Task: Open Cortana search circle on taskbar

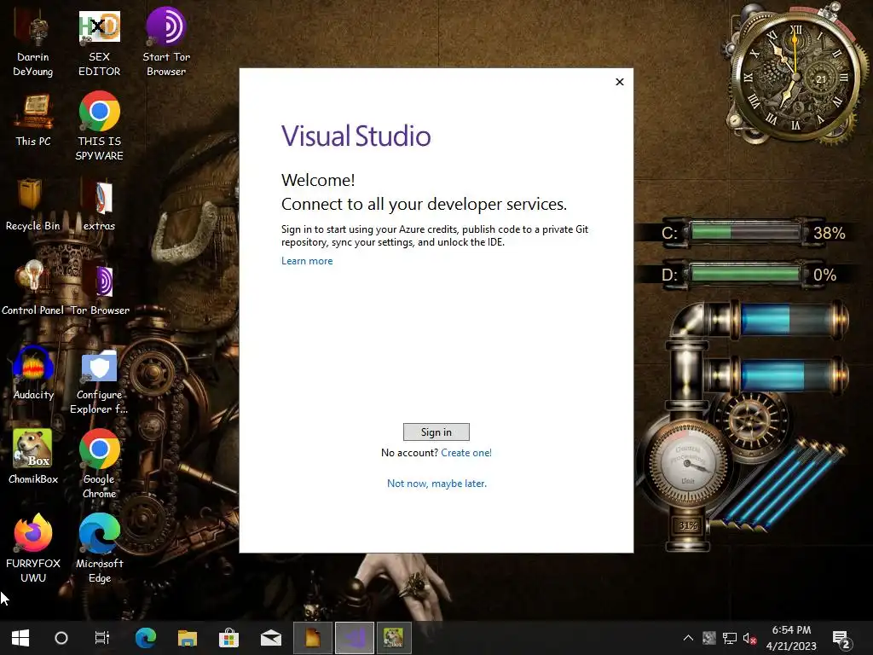Action: tap(61, 638)
